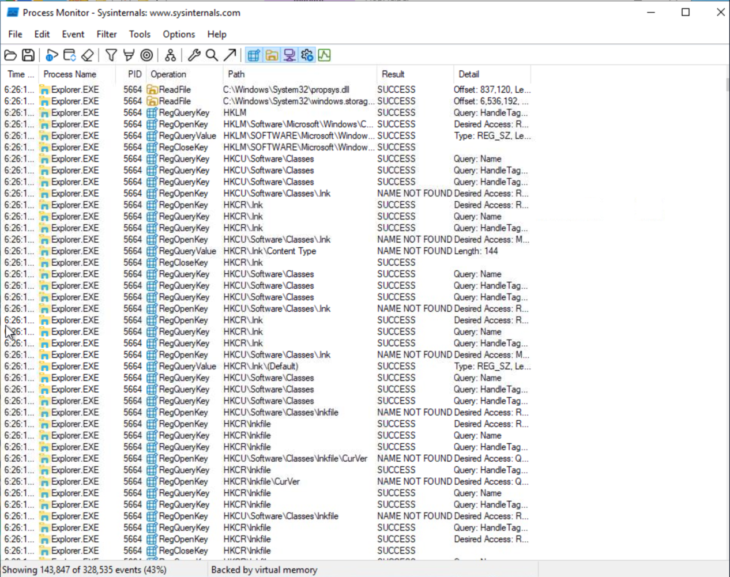Click the Operation column header

(x=168, y=74)
